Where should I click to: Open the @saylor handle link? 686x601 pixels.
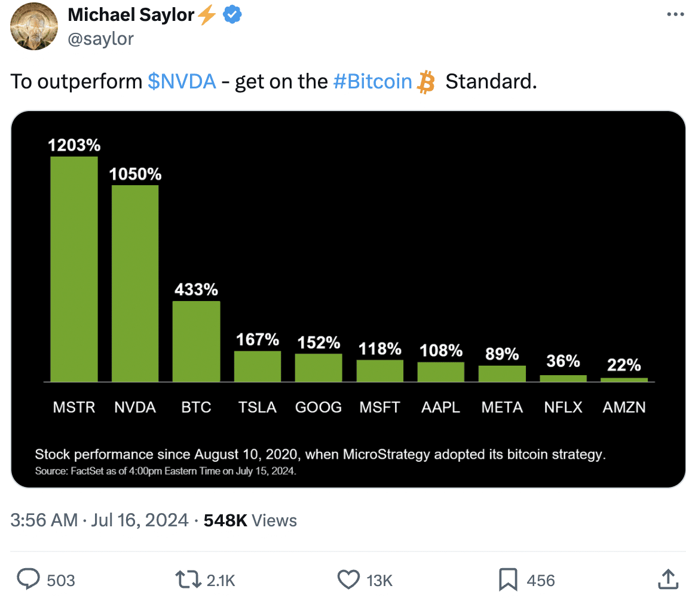(100, 39)
